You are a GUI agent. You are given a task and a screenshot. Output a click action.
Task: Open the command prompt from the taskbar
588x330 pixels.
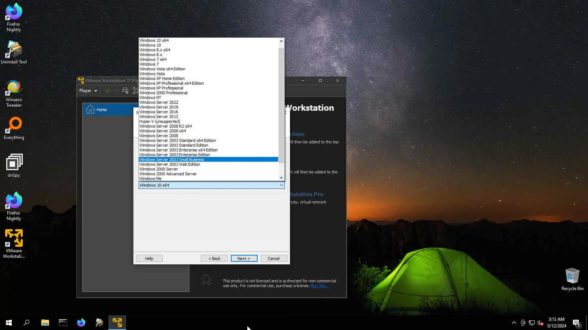63,323
